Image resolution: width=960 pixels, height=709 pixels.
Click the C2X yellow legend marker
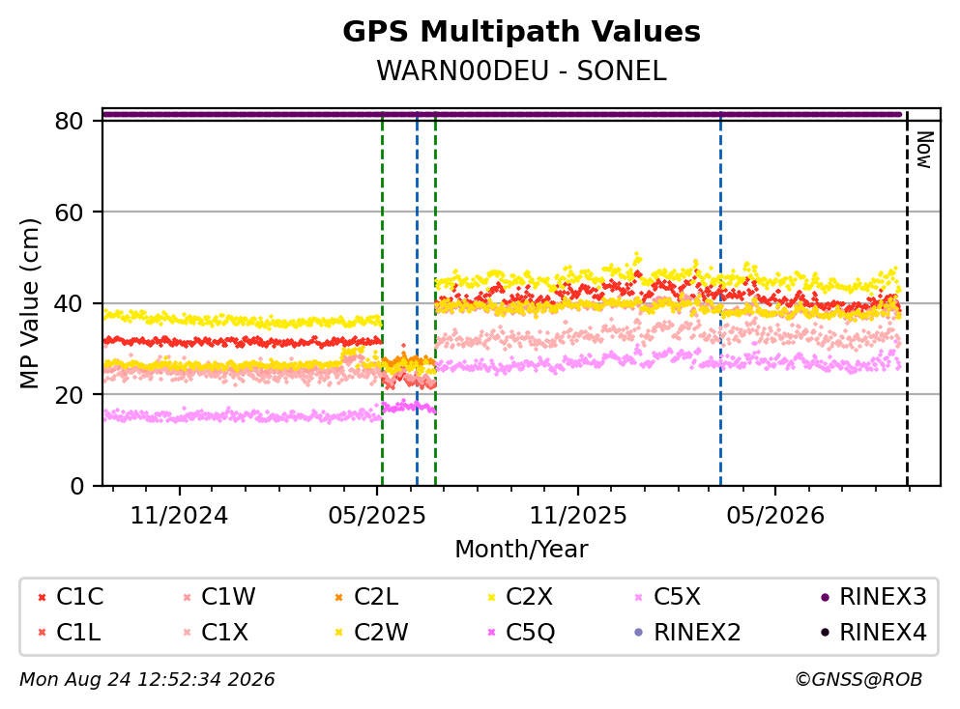point(491,598)
